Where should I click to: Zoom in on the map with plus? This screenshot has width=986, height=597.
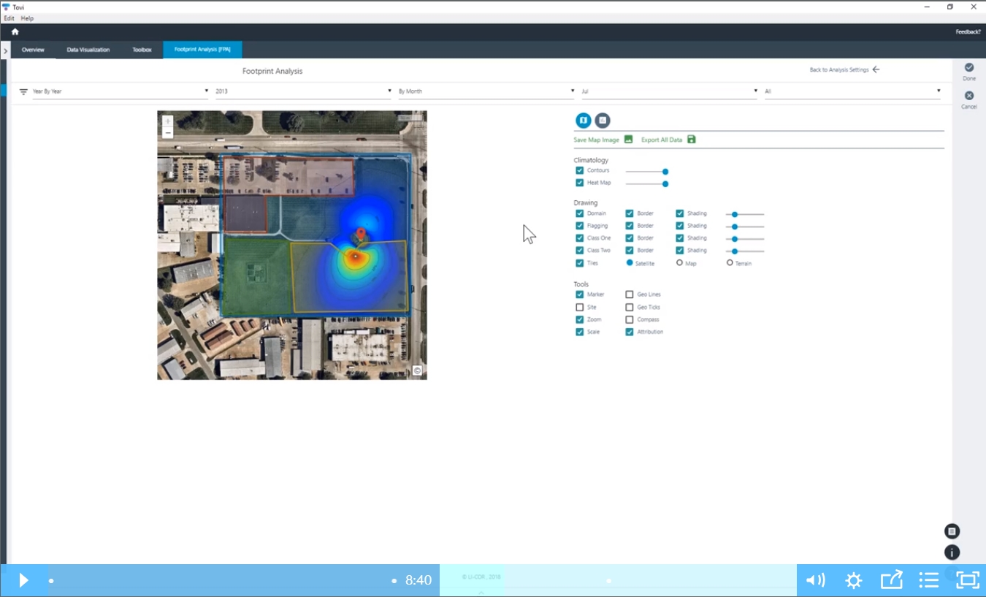tap(167, 121)
